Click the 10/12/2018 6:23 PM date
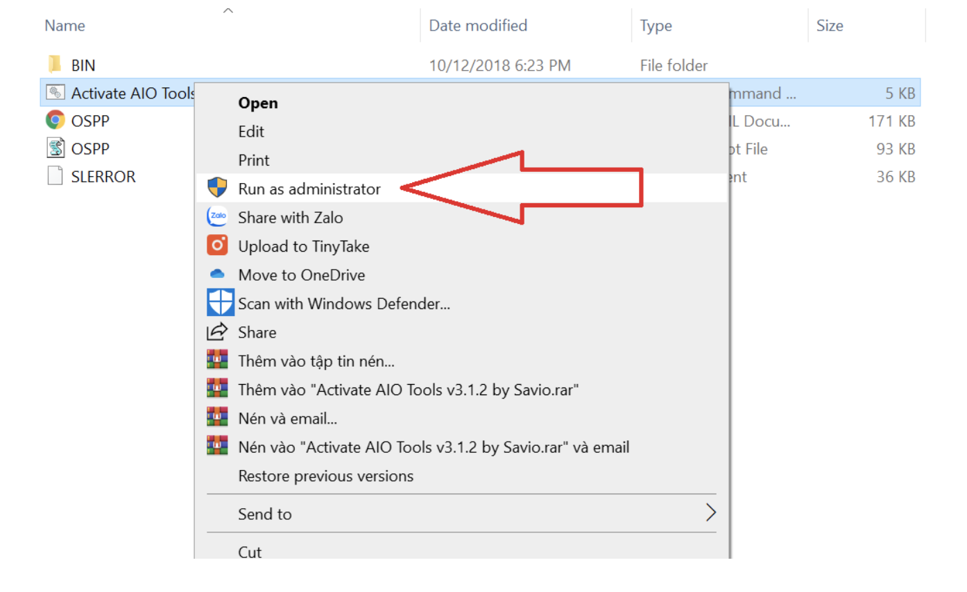 499,65
